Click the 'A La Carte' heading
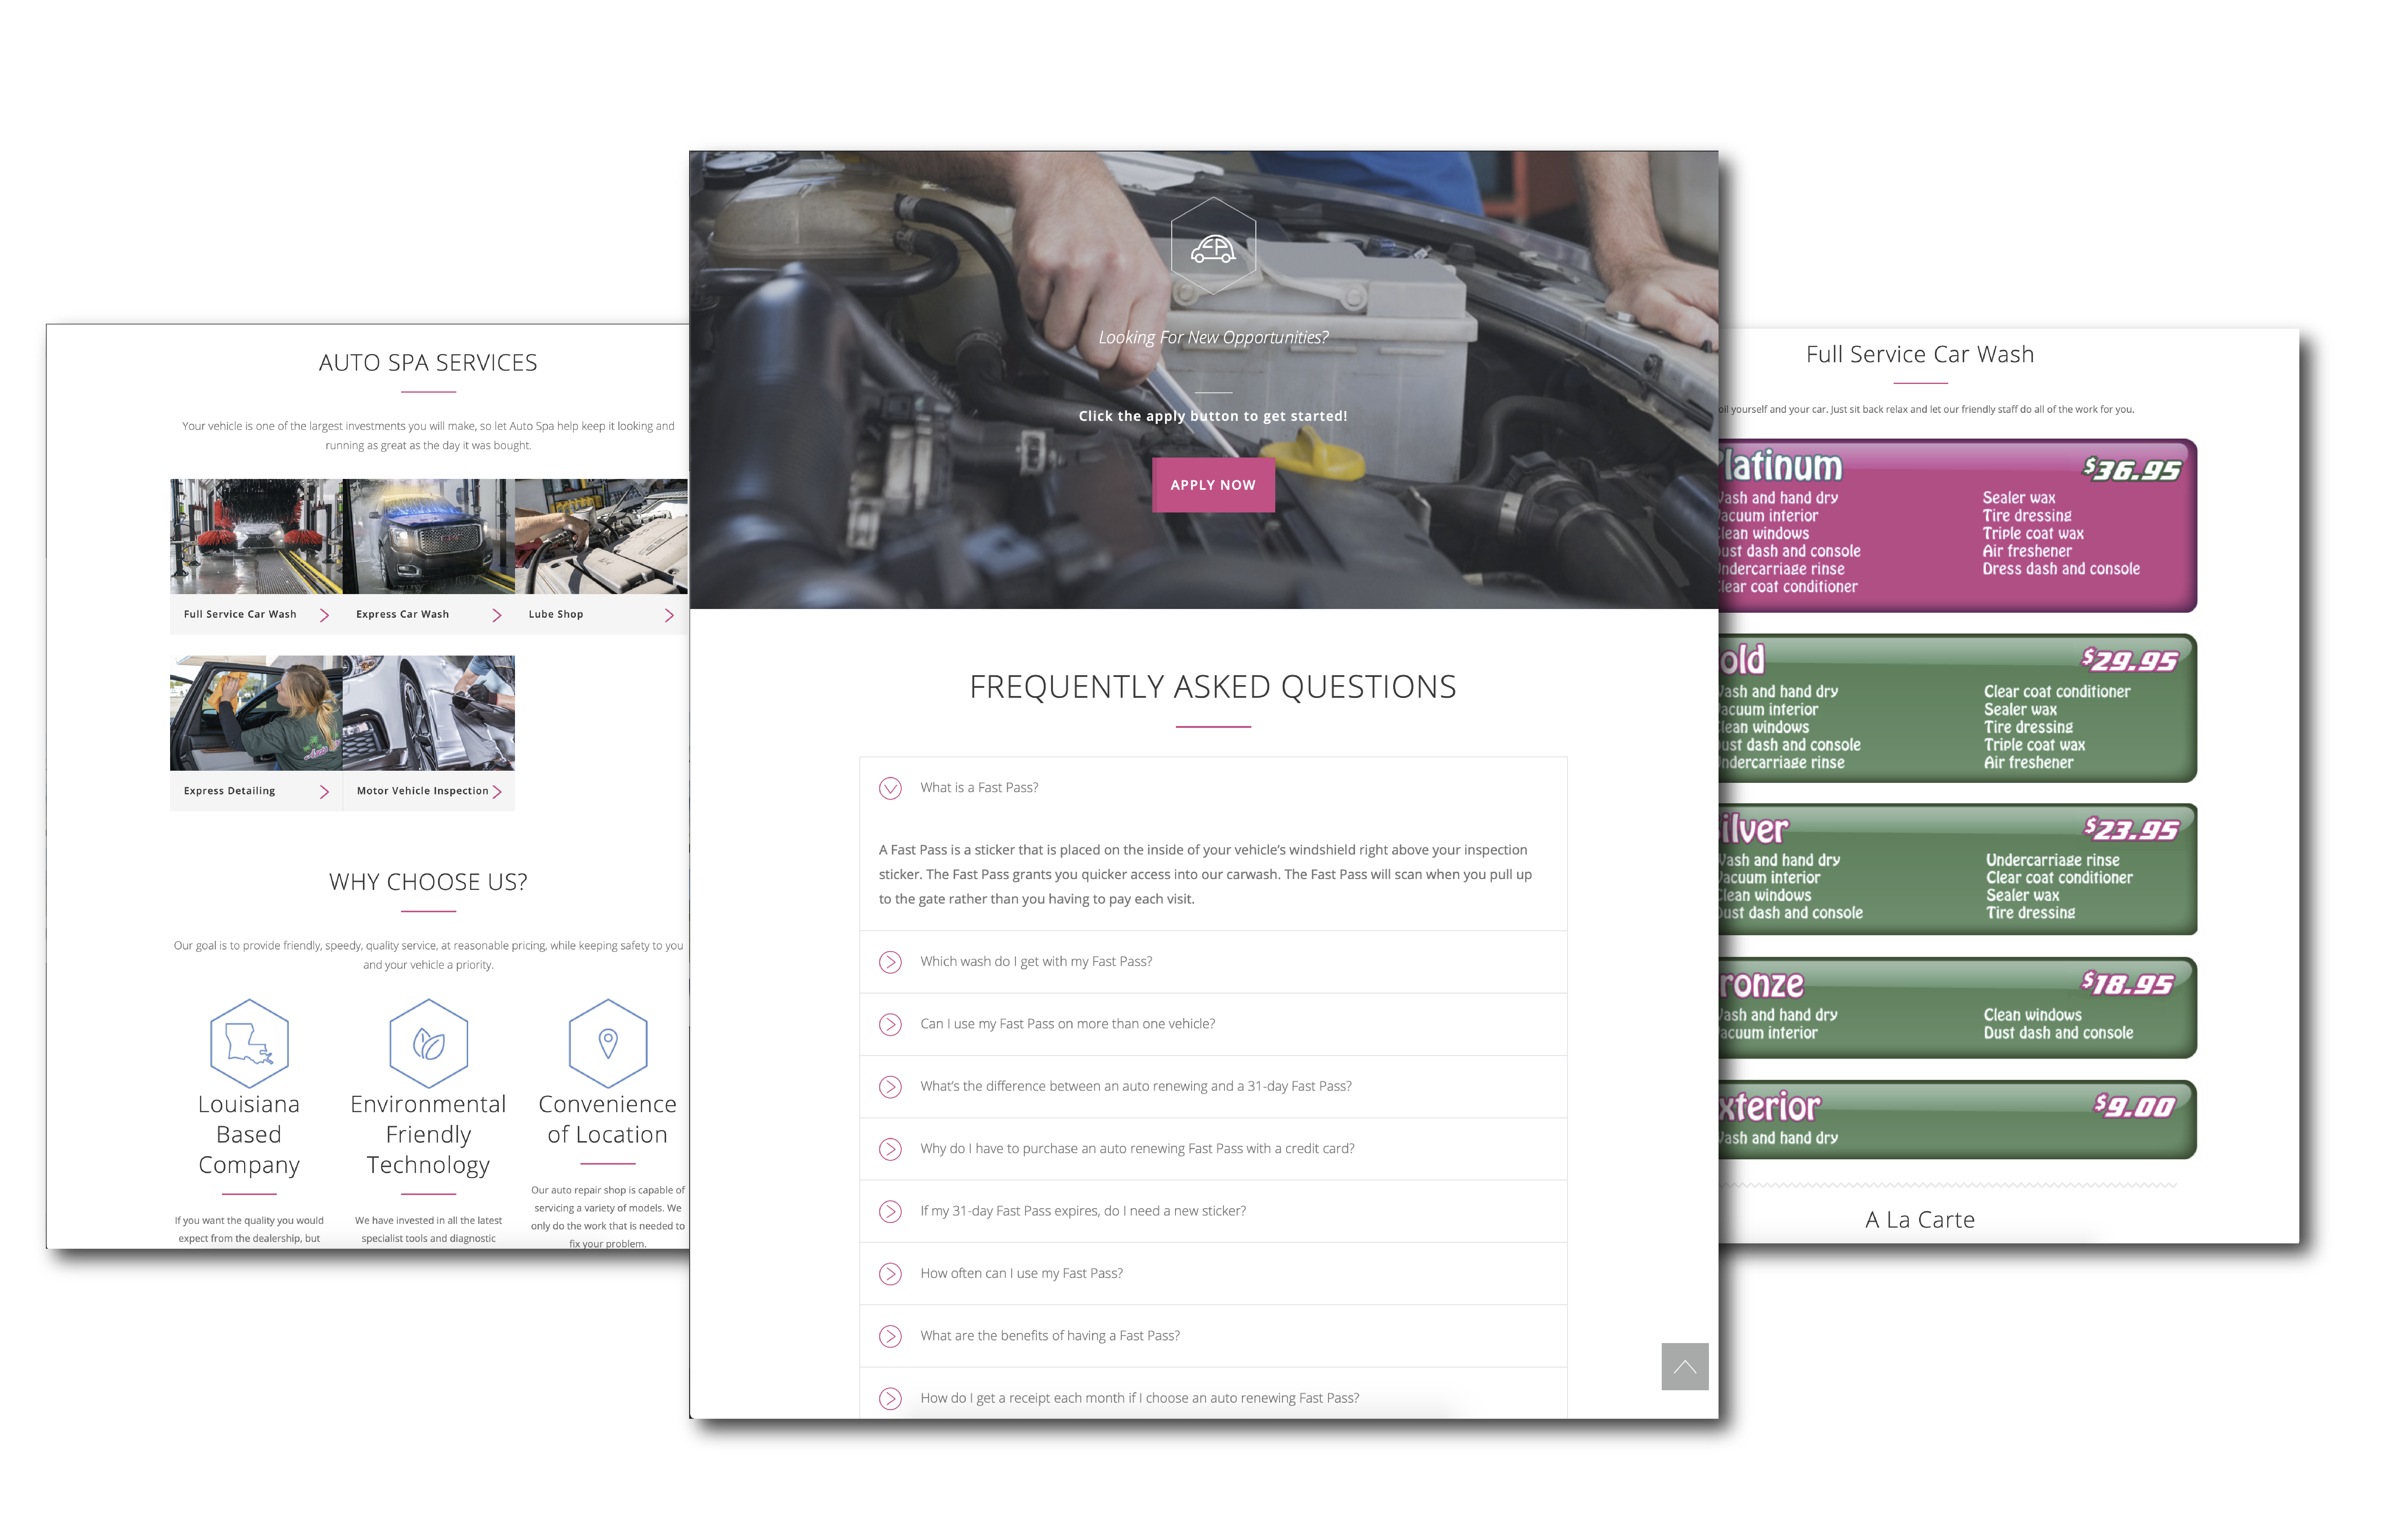2408x1520 pixels. tap(1920, 1220)
